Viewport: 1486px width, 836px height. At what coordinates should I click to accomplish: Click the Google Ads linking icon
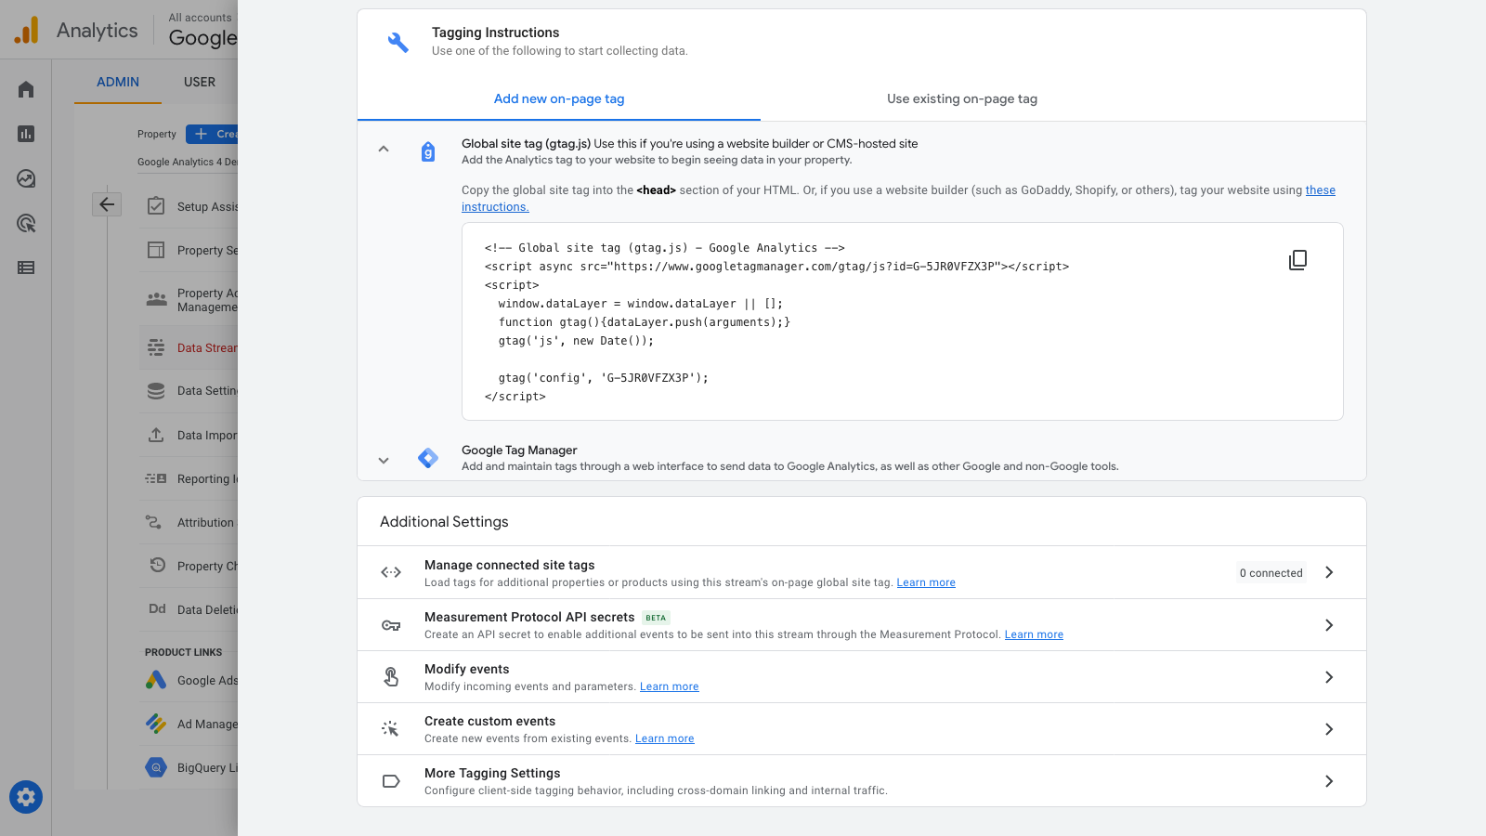(156, 680)
